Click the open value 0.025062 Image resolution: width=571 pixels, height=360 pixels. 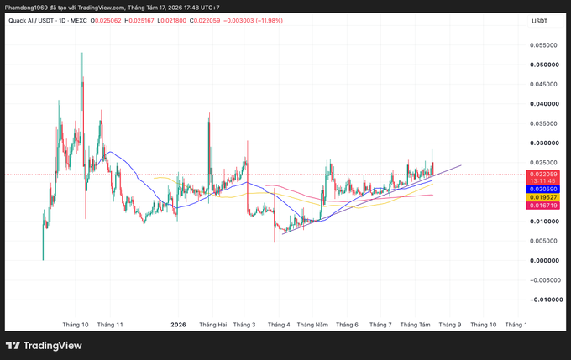point(107,21)
